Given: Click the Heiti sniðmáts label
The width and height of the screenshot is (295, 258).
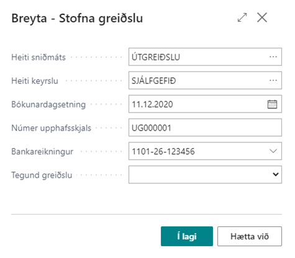Looking at the screenshot, I should [39, 57].
